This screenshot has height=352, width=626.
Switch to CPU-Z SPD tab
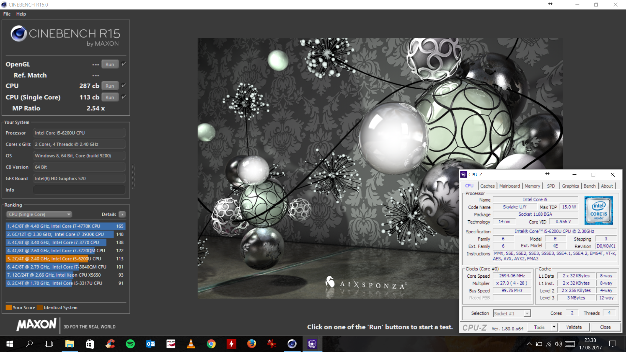[x=551, y=186]
